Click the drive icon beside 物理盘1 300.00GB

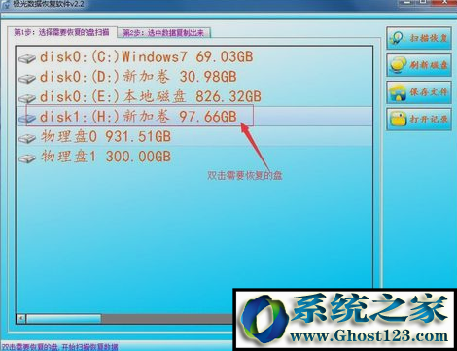click(x=27, y=158)
